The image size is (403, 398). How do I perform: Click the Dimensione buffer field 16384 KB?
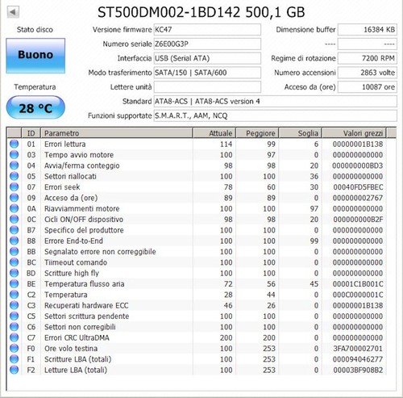[368, 30]
